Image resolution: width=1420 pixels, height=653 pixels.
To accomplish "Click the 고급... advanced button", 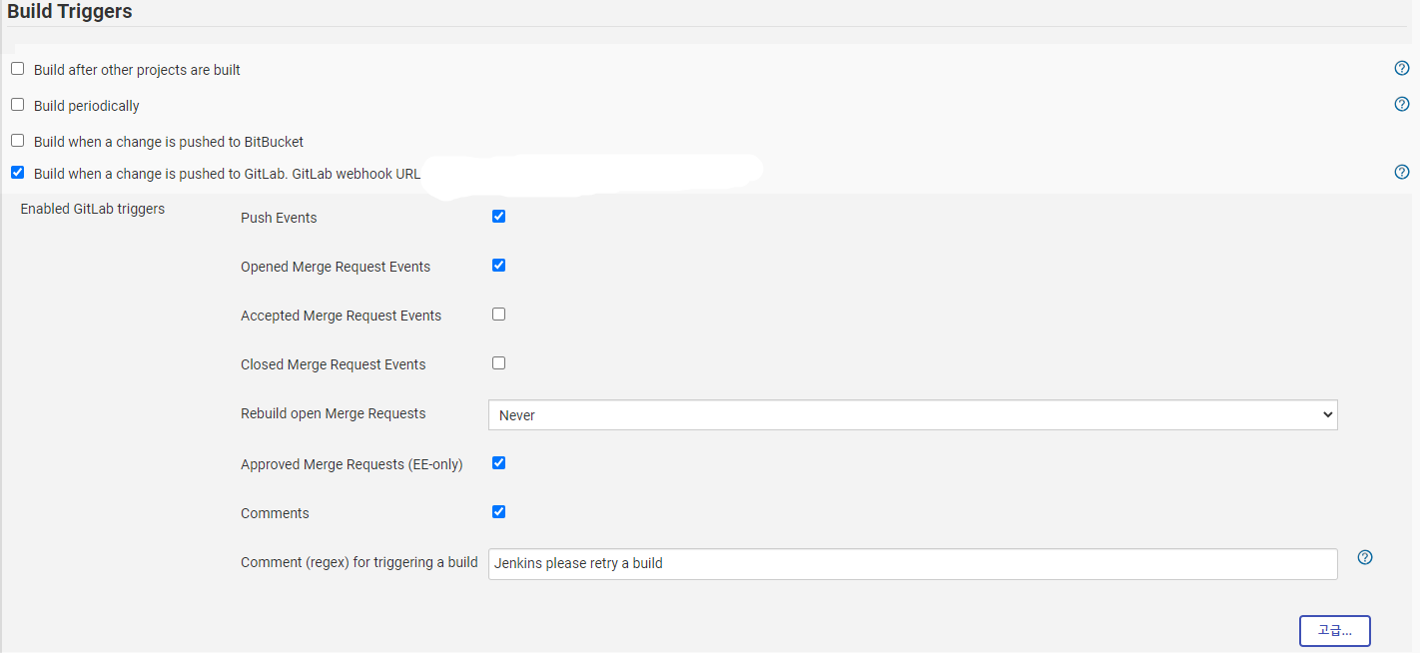I will point(1334,631).
